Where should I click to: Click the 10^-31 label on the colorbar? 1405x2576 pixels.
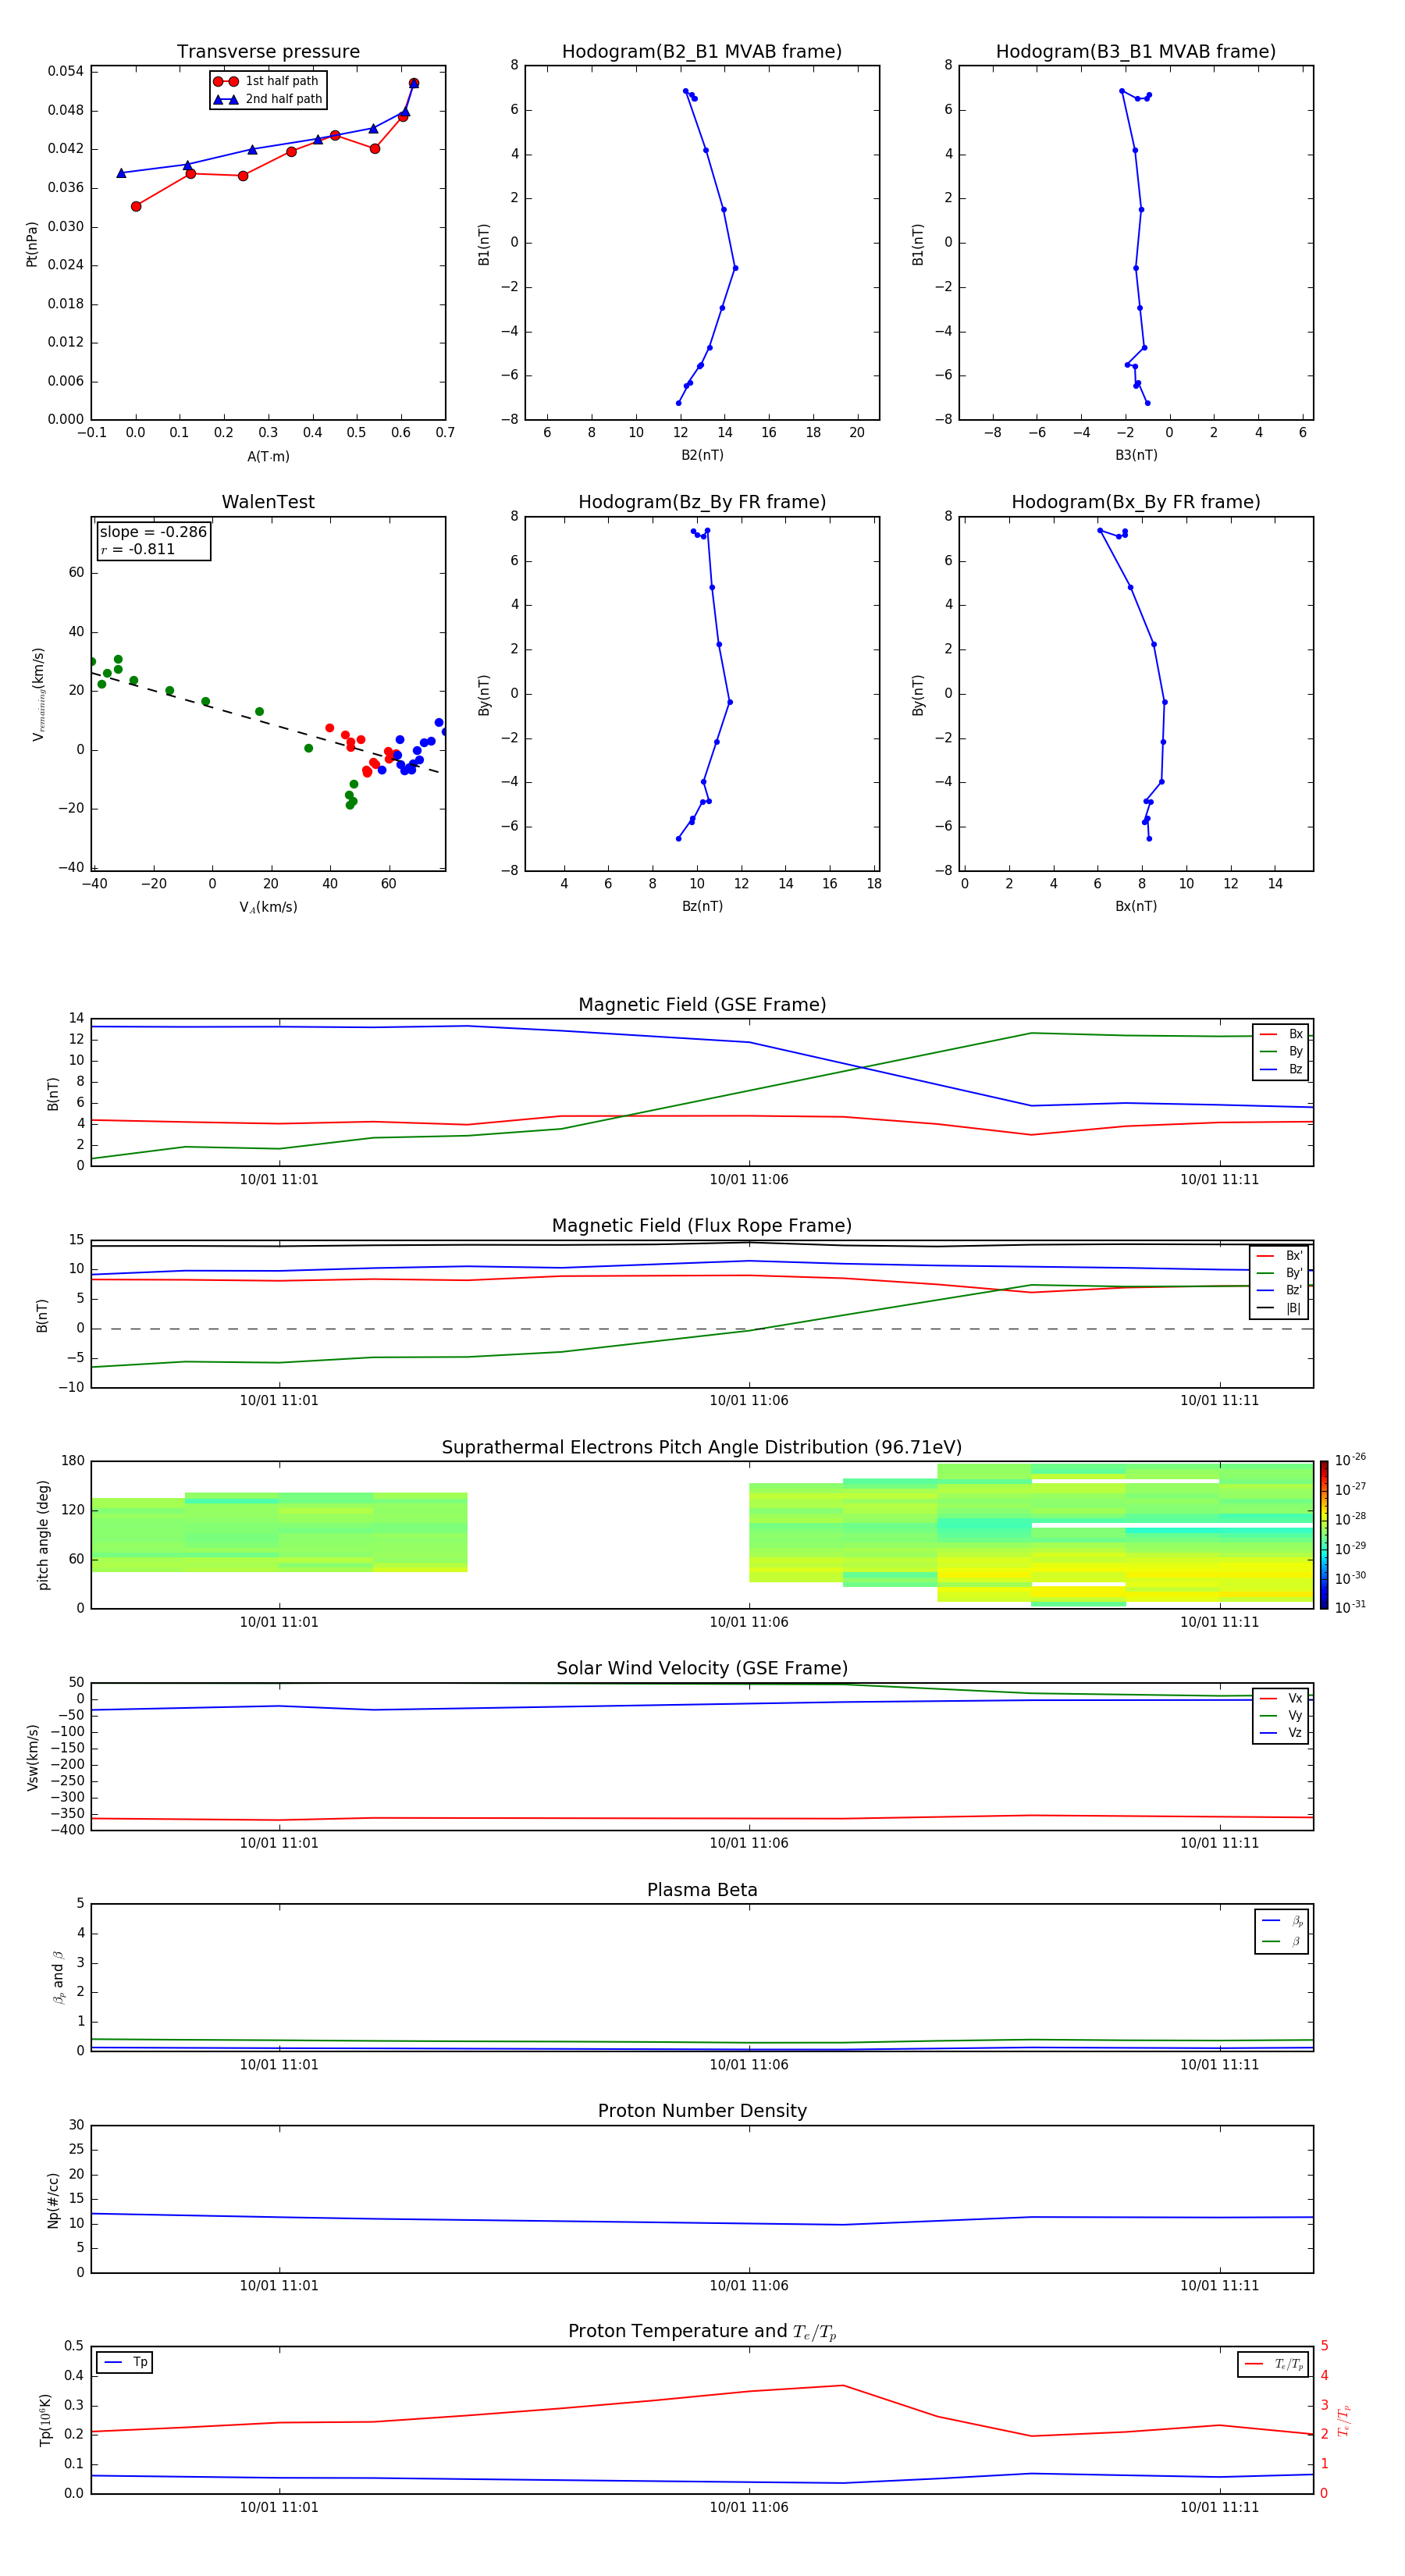(x=1350, y=1607)
